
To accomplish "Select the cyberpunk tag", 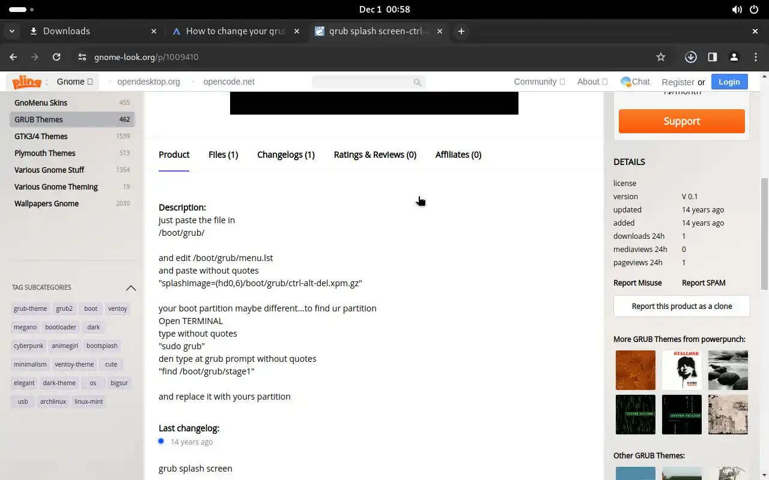I will click(x=29, y=346).
